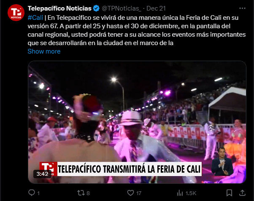Open the Dec 21 timestamp
This screenshot has width=254, height=201.
point(156,8)
